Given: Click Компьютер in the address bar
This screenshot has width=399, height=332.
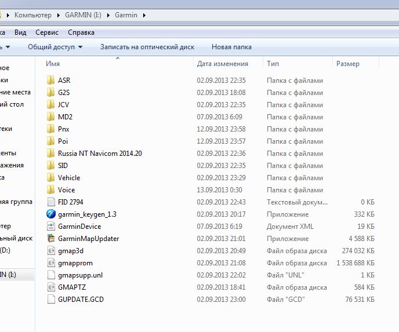Looking at the screenshot, I should (x=33, y=15).
